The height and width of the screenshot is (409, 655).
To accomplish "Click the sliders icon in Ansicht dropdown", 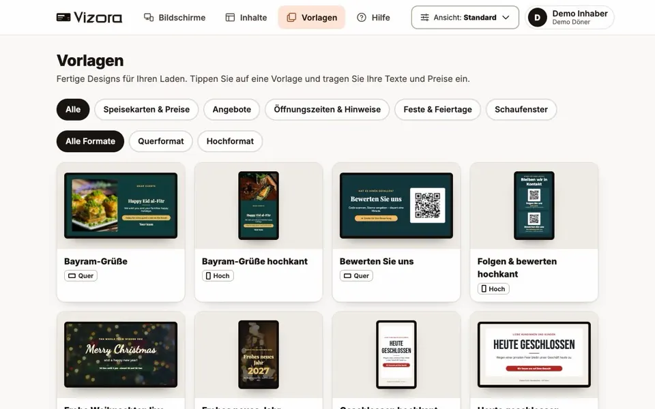I will (x=424, y=18).
